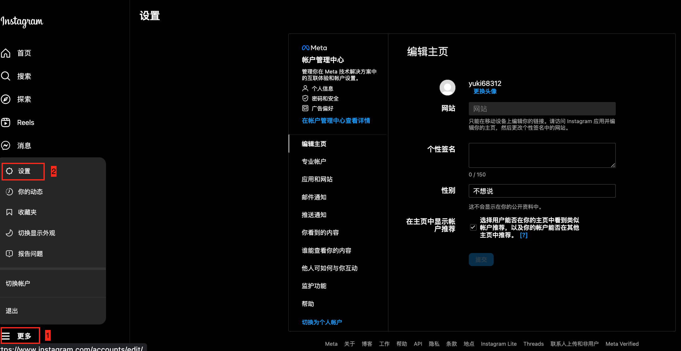Viewport: 681px width, 351px height.
Task: Click the search magnifier icon
Action: point(6,76)
